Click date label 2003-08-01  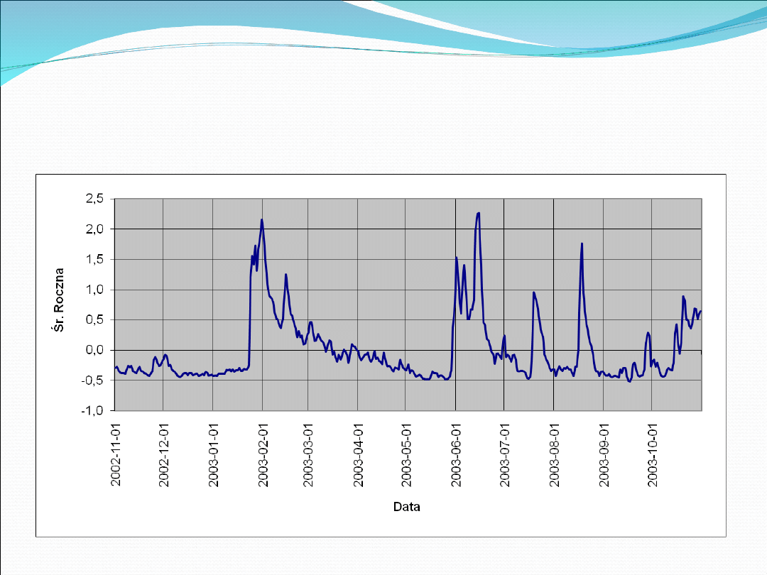tap(554, 455)
